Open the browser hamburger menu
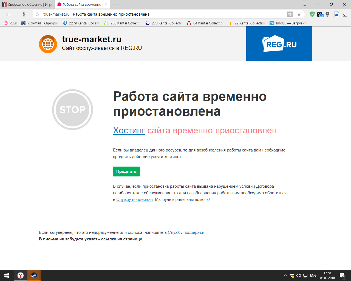 coord(305,4)
